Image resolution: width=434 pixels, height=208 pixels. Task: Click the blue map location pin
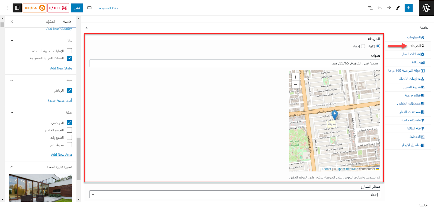335,115
